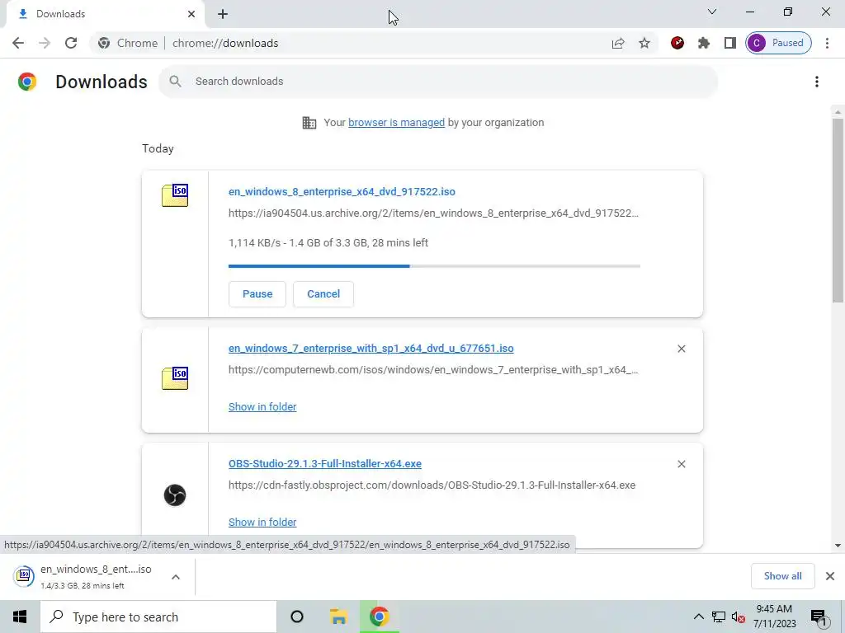The width and height of the screenshot is (845, 633).
Task: Share this page via the share icon
Action: tap(618, 43)
